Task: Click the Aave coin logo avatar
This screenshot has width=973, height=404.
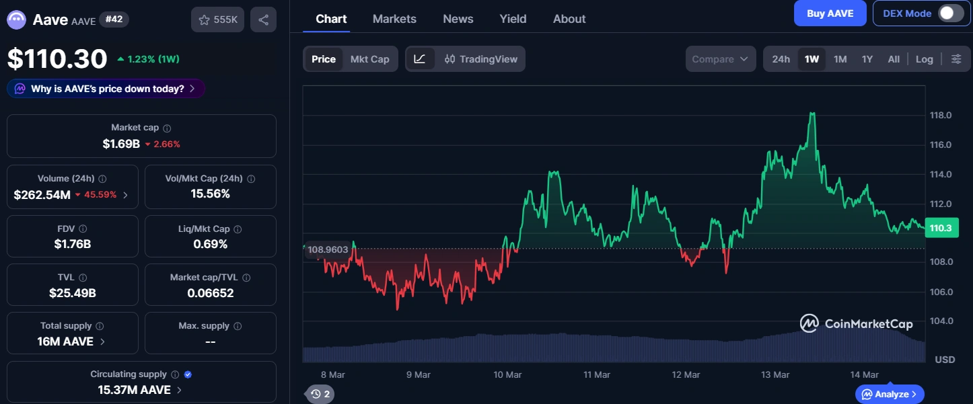Action: pyautogui.click(x=15, y=19)
